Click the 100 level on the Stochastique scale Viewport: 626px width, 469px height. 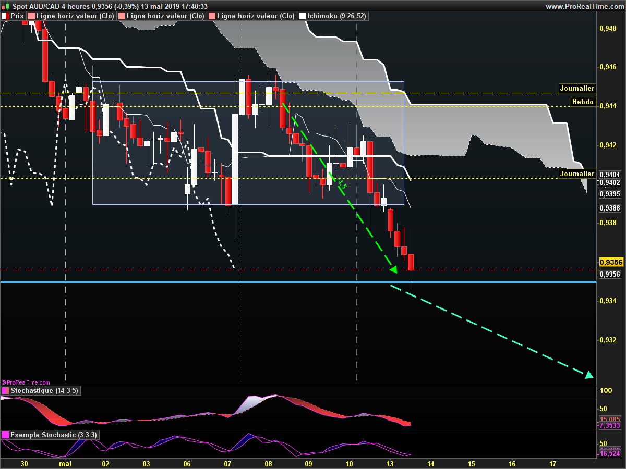pyautogui.click(x=605, y=391)
